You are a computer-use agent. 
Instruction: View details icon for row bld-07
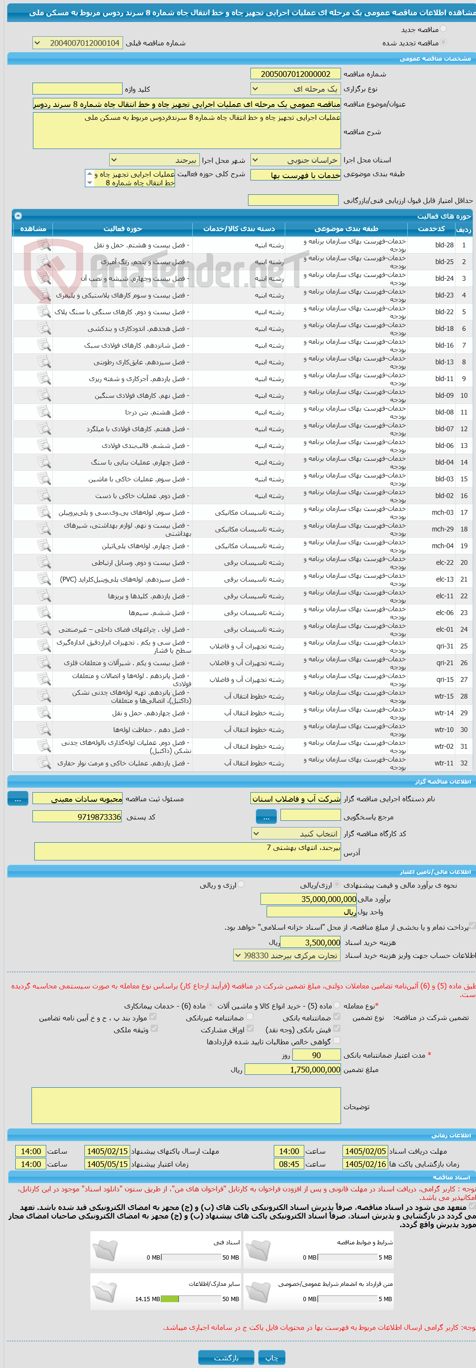click(x=44, y=429)
